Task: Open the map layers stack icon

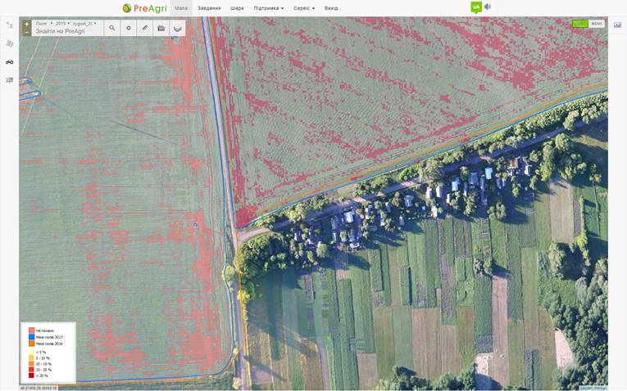Action: tap(177, 29)
